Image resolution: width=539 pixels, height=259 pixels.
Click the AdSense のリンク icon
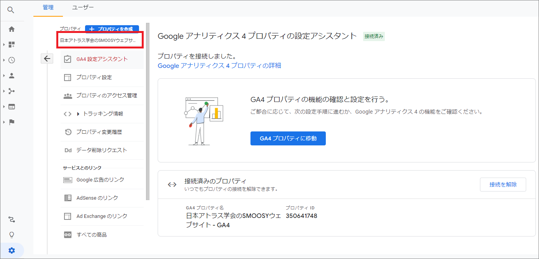(68, 198)
